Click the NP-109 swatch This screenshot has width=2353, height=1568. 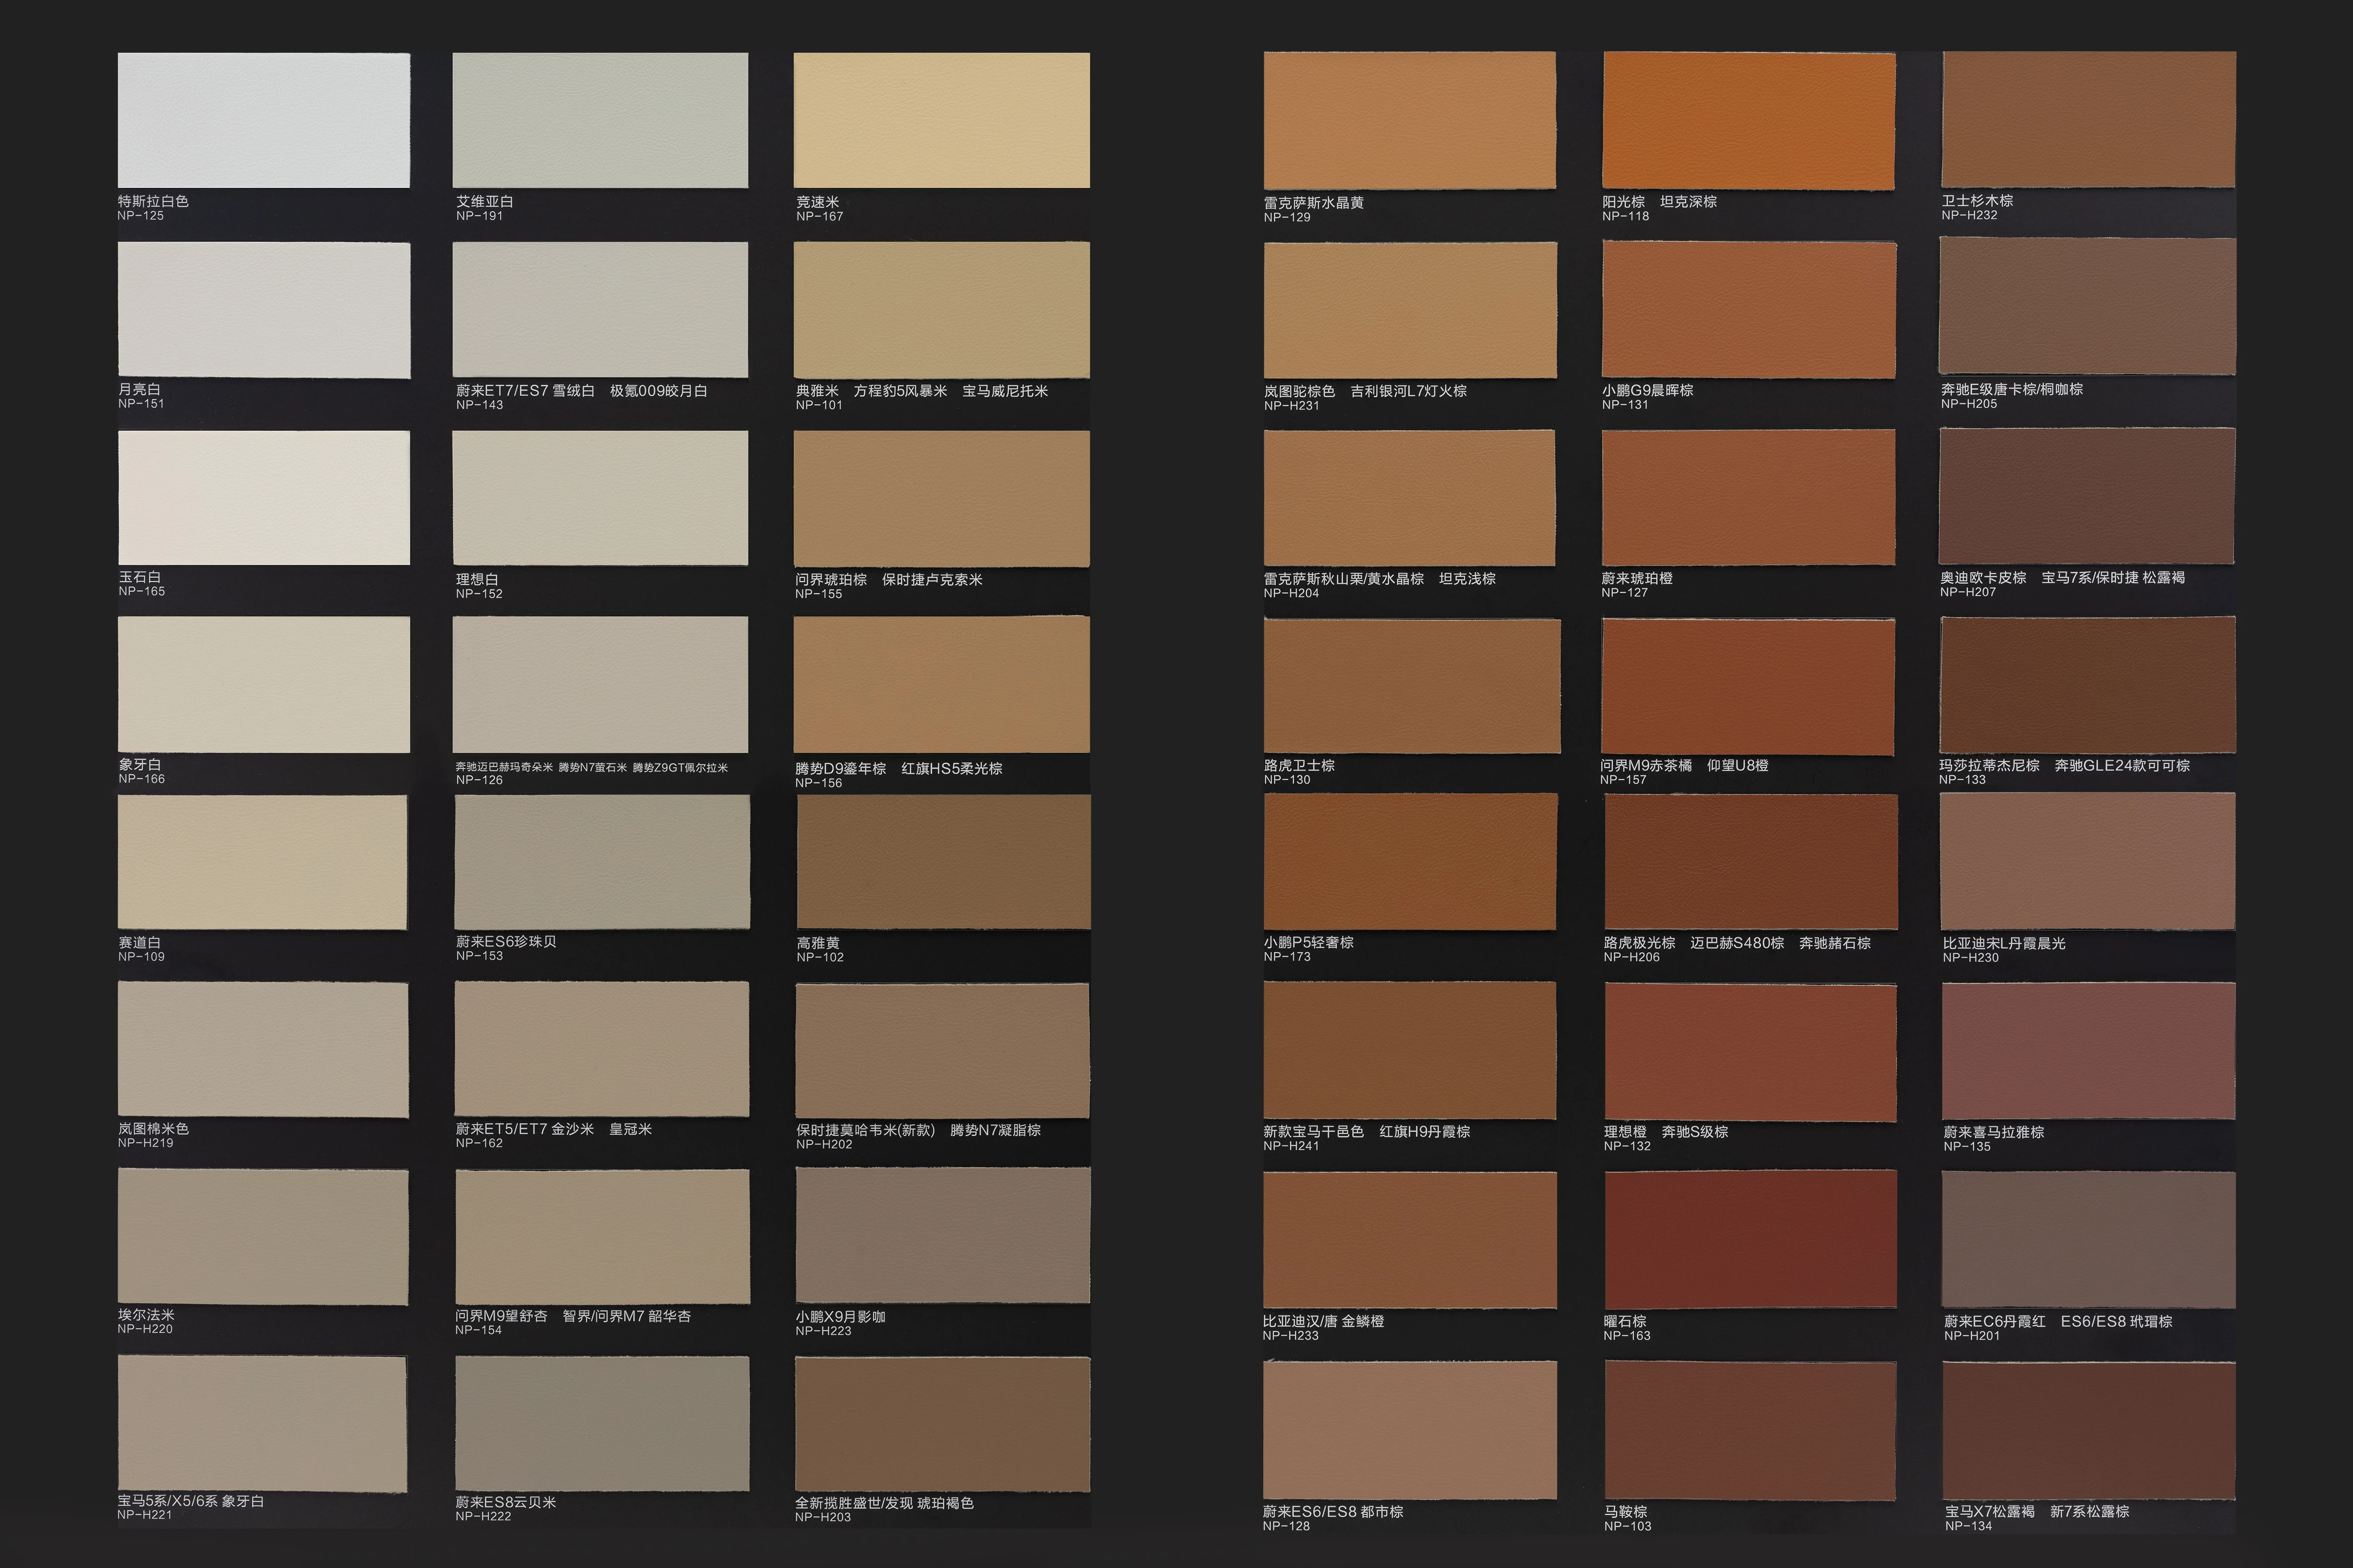tap(263, 862)
